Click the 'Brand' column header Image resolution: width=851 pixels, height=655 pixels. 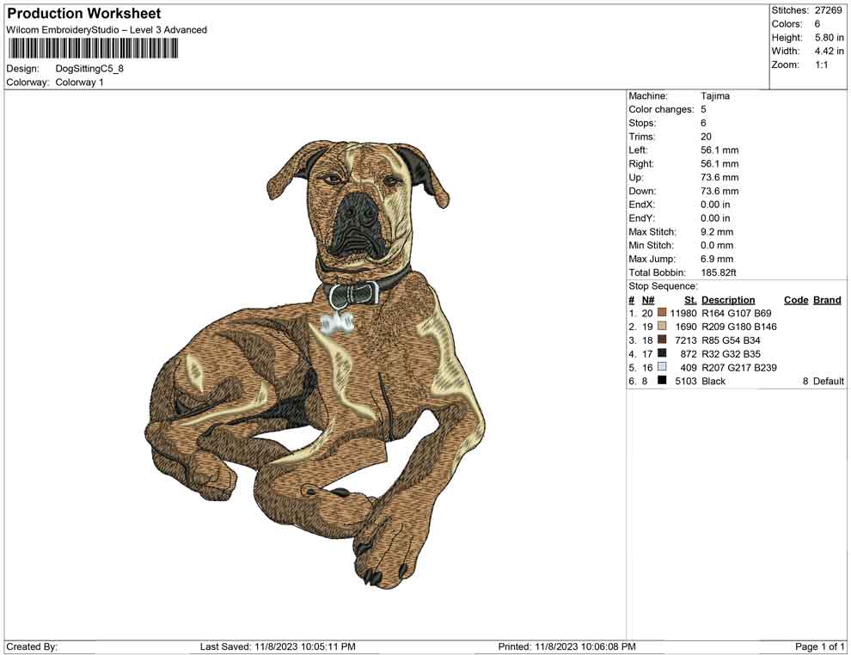[827, 300]
